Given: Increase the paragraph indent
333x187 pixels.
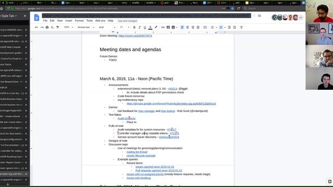Looking at the screenshot, I should click(235, 28).
